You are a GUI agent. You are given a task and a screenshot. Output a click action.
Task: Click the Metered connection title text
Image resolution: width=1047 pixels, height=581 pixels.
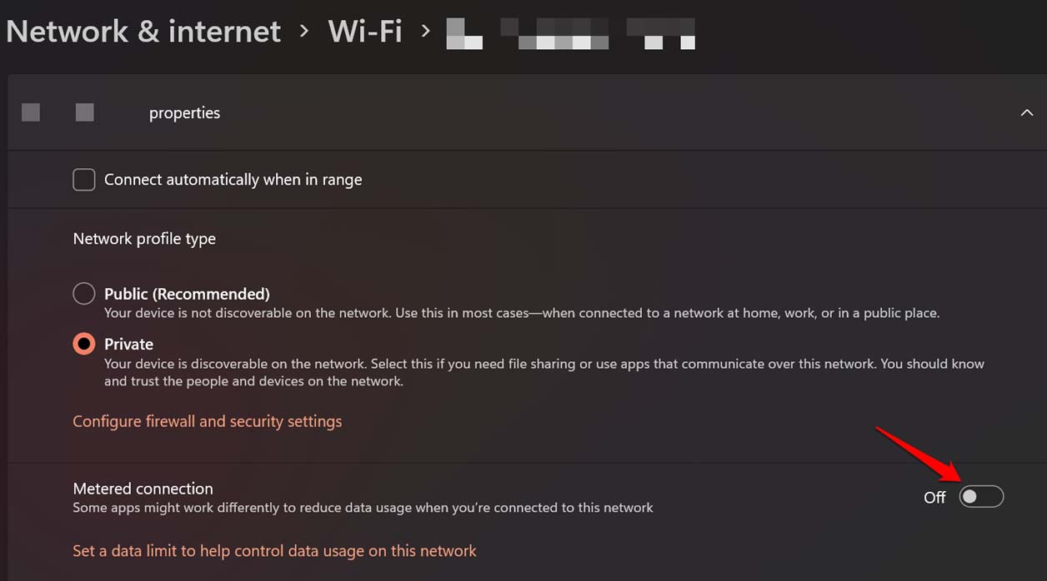[x=143, y=489]
